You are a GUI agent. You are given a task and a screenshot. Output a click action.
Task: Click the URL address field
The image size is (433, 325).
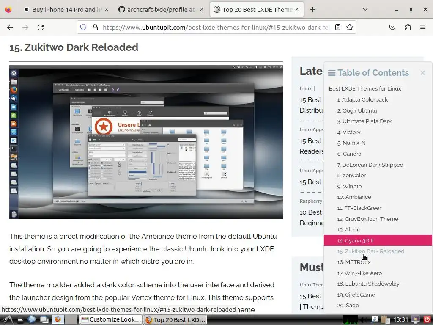pos(216,27)
